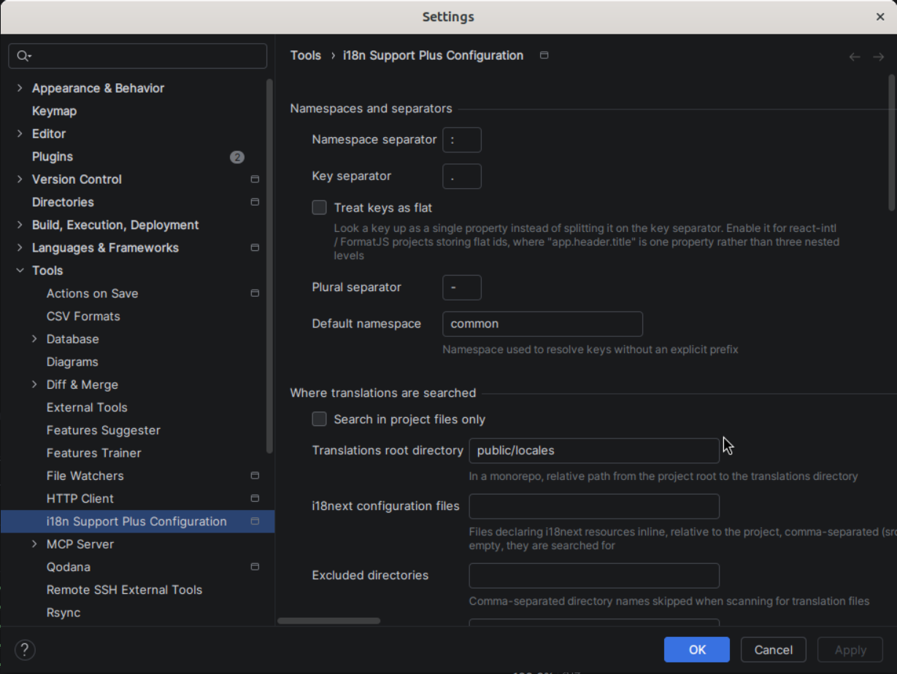Open Diagrams settings page
897x674 pixels.
[72, 362]
